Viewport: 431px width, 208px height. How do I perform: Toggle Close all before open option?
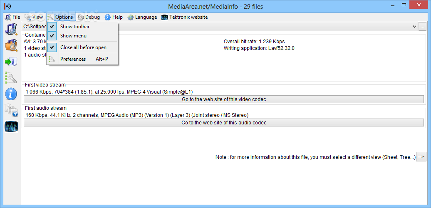pos(82,47)
